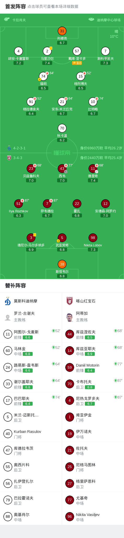
Task: Tap coach 阿蒂加 photo
Action: click(x=70, y=317)
